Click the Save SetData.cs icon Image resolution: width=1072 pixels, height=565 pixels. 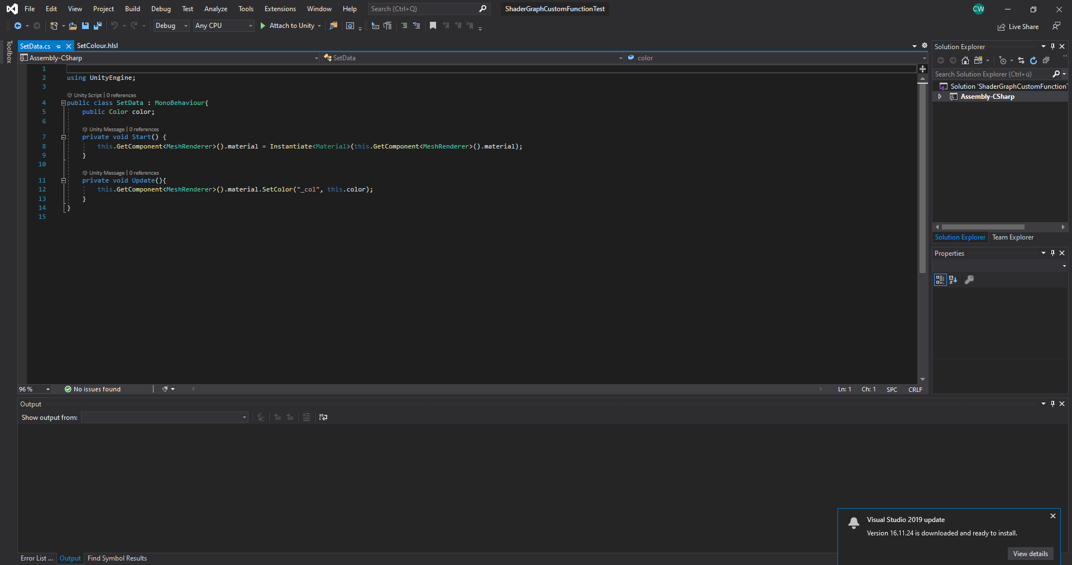(x=85, y=26)
